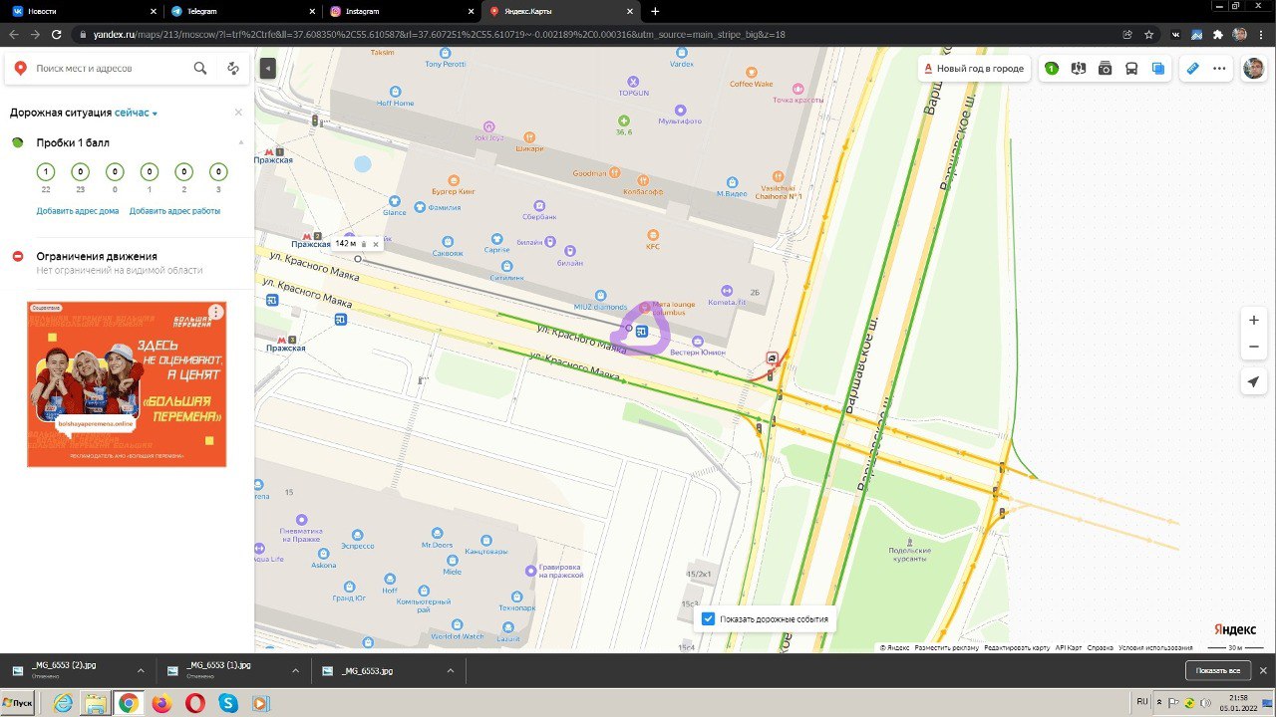Toggle 'Показать дорожные события' checkbox
Image resolution: width=1276 pixels, height=717 pixels.
point(708,618)
